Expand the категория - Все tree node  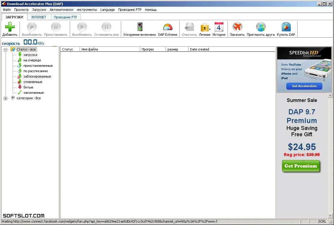pos(6,98)
